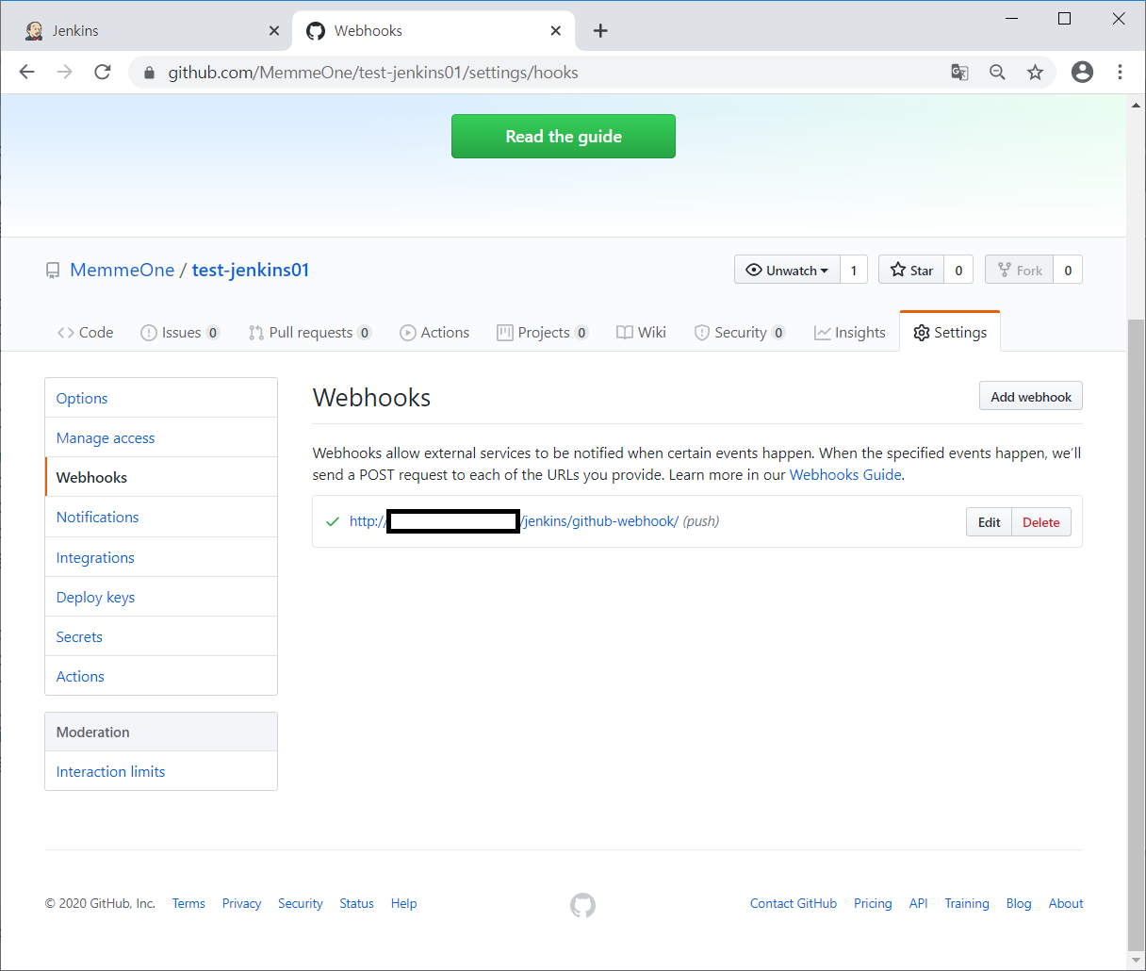Open Manage access in sidebar
The width and height of the screenshot is (1146, 971).
161,437
